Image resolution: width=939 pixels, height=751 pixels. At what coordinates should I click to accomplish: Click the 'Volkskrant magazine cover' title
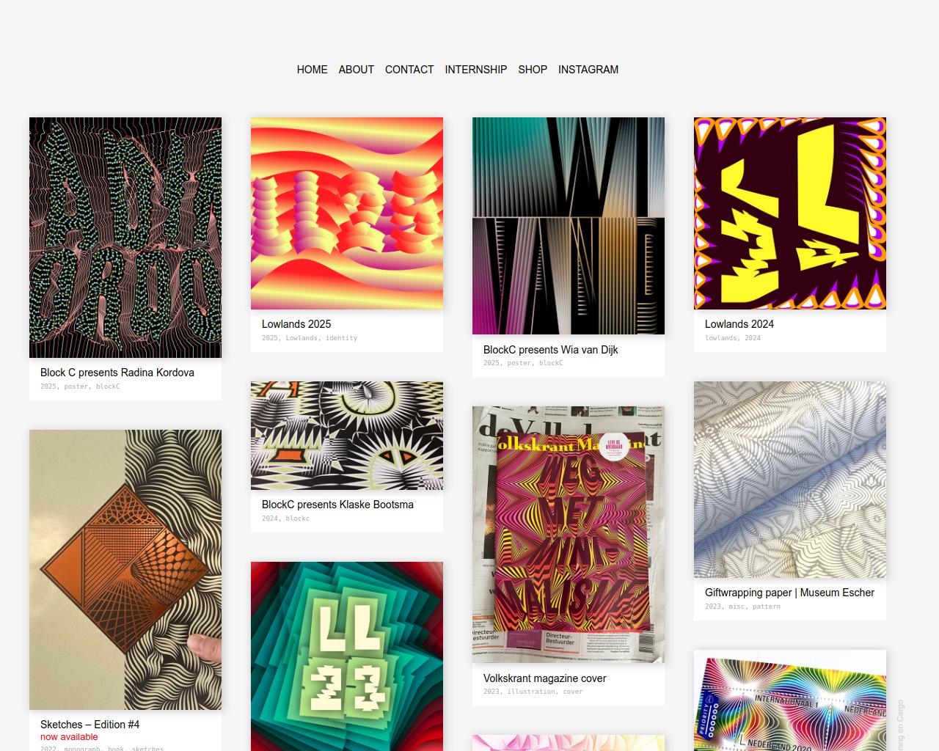[x=544, y=678]
